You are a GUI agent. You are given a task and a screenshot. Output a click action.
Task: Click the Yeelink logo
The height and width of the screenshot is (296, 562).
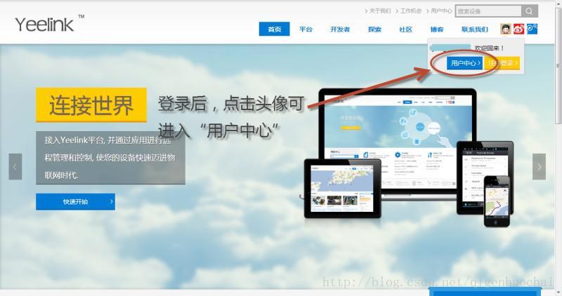[49, 24]
